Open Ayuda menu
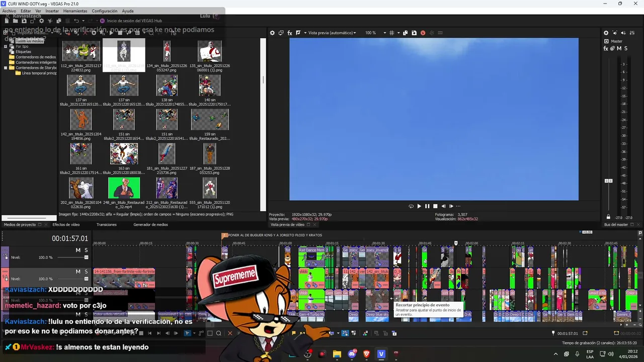The width and height of the screenshot is (644, 362). pyautogui.click(x=128, y=11)
